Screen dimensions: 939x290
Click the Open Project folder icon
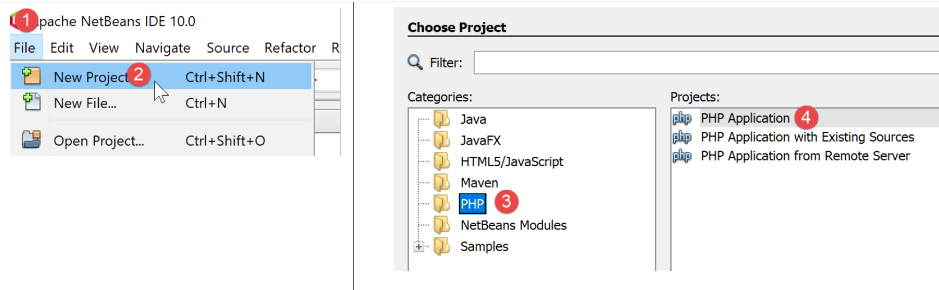(x=31, y=139)
